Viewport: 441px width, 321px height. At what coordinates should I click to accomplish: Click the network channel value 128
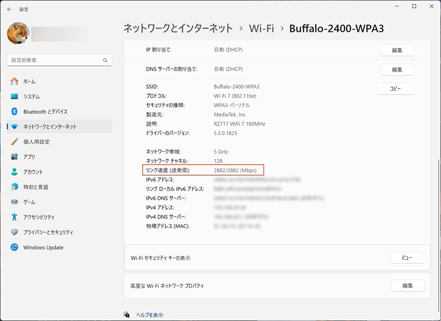218,161
